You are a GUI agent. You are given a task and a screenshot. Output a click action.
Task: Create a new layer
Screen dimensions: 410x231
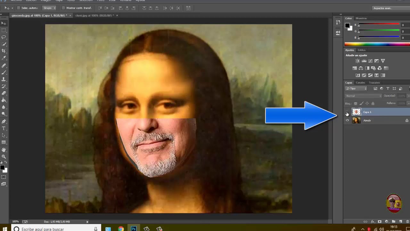point(400,221)
